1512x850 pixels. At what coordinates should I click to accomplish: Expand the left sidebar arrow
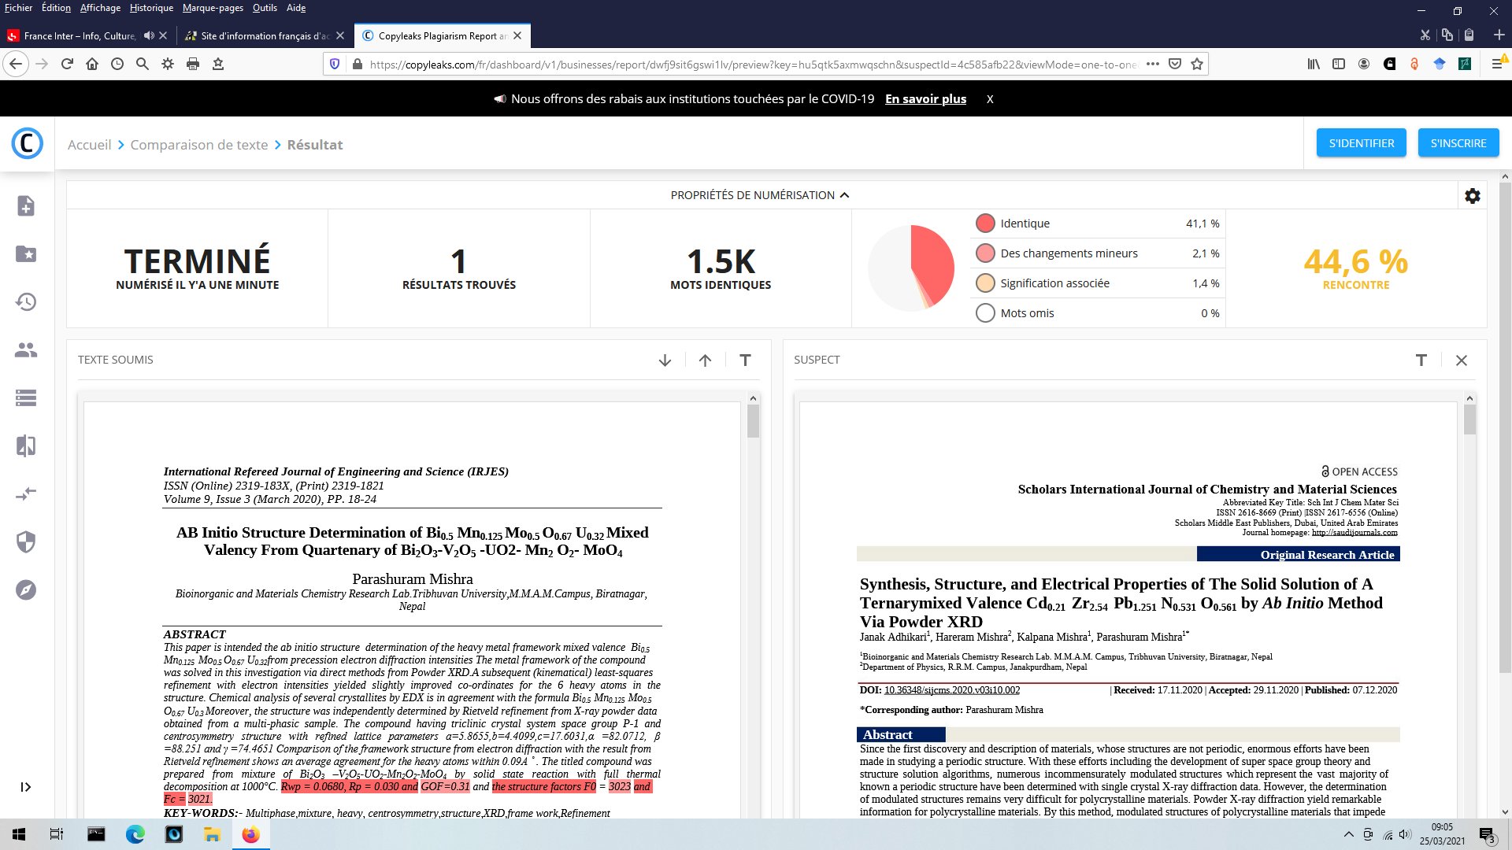(26, 787)
